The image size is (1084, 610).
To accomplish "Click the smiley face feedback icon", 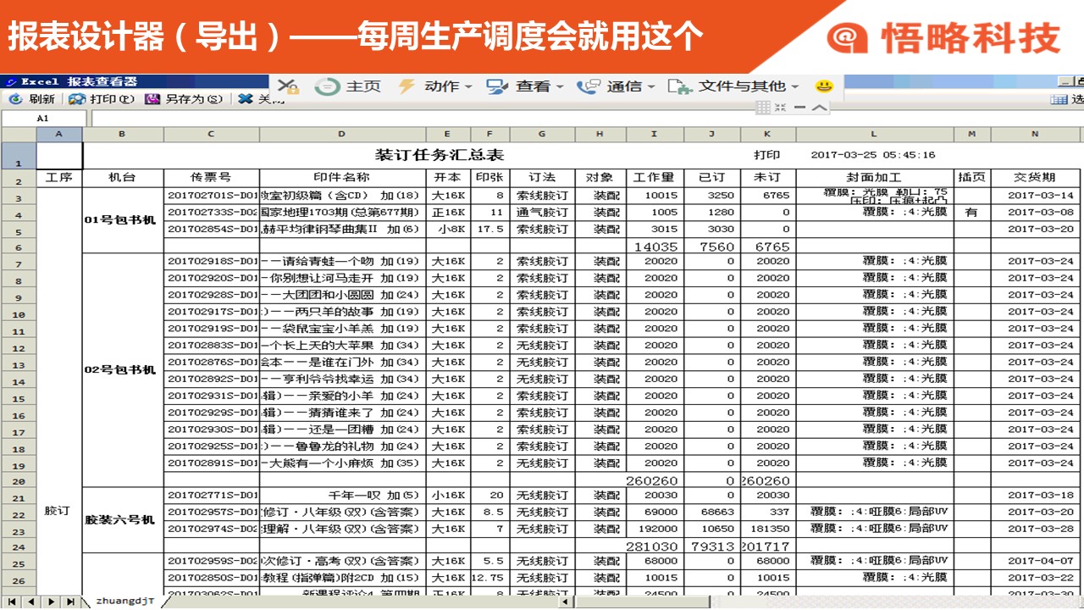I will pos(824,86).
